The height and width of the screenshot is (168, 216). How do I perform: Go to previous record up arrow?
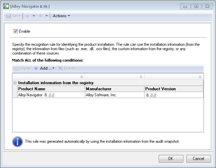coord(27,16)
